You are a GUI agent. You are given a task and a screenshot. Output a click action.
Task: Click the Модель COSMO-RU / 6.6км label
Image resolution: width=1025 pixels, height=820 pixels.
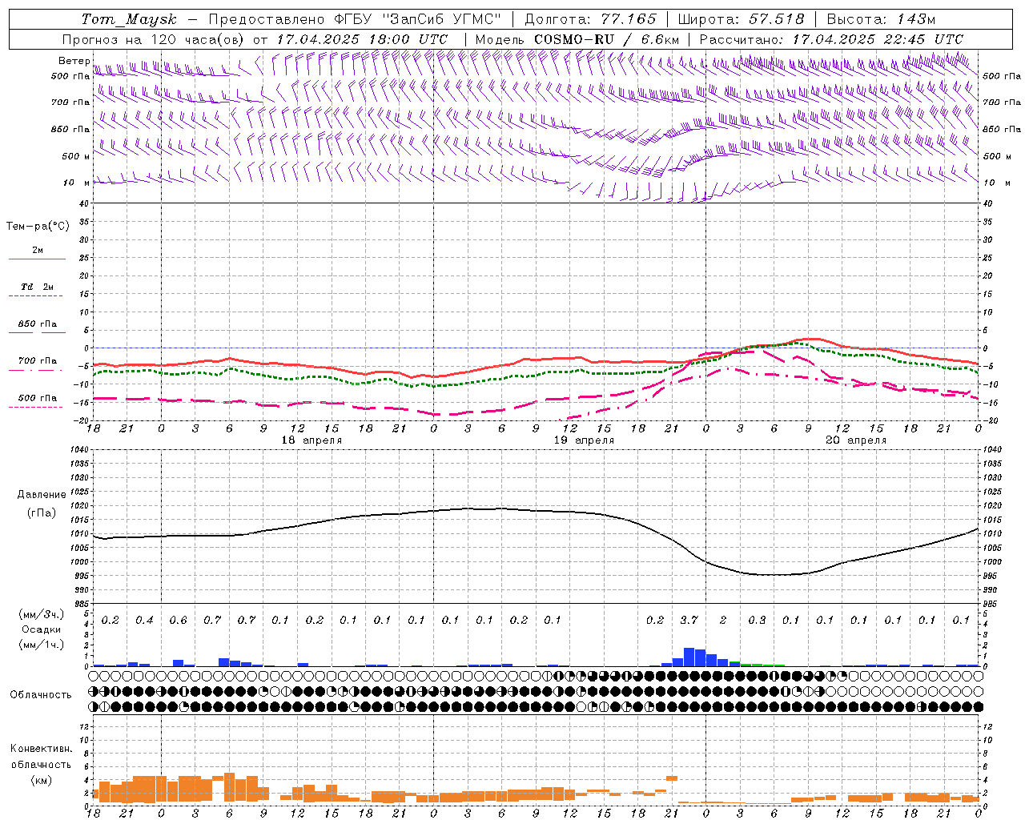coord(577,39)
